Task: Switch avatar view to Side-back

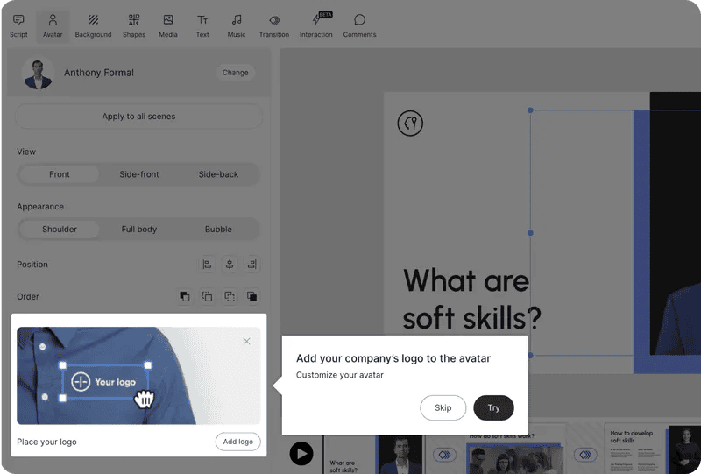Action: pyautogui.click(x=218, y=174)
